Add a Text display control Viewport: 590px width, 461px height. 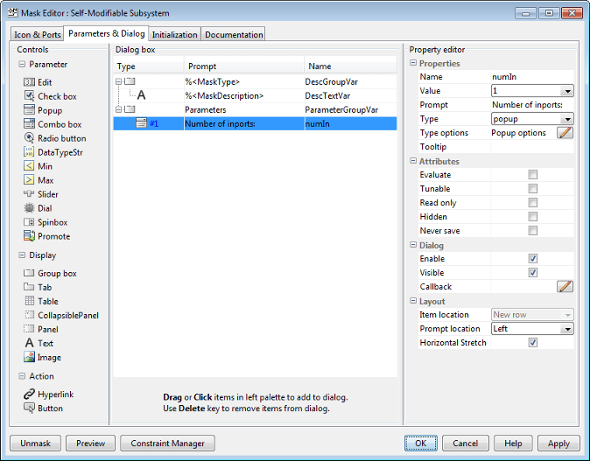tap(39, 343)
